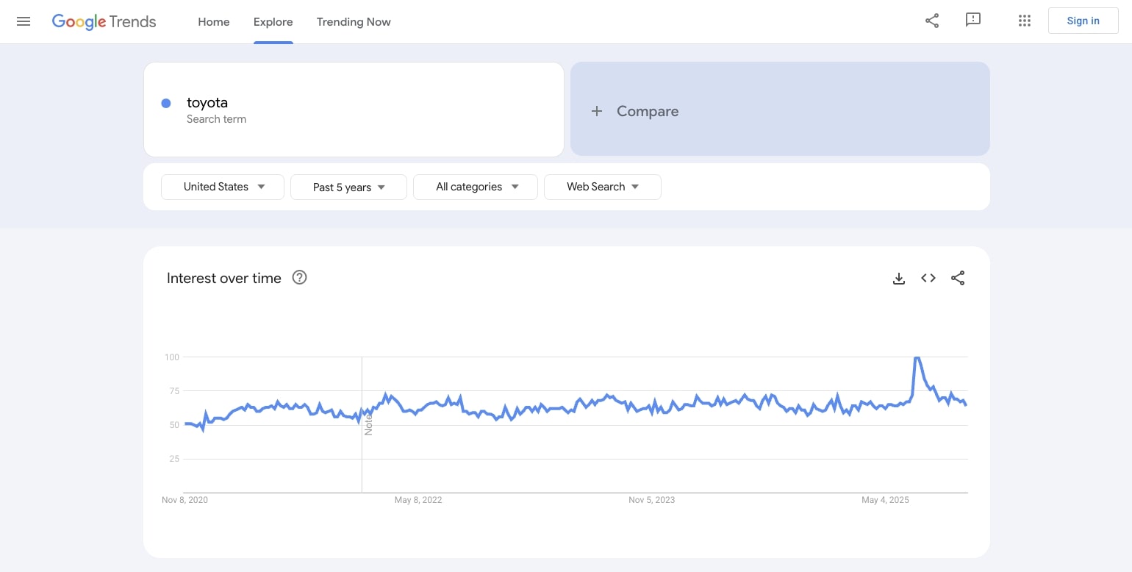Click the blue color dot beside toyota
This screenshot has width=1132, height=572.
166,103
